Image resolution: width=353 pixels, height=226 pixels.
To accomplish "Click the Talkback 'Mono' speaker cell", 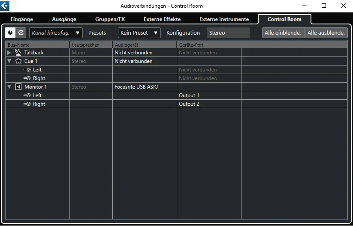I will [x=91, y=53].
